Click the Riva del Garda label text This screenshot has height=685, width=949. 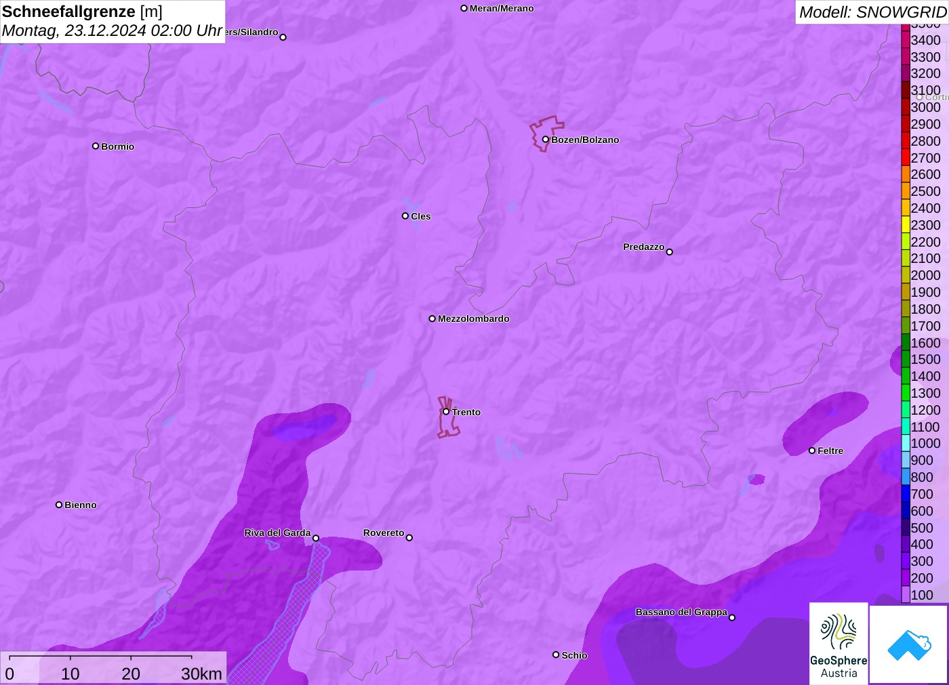point(277,533)
